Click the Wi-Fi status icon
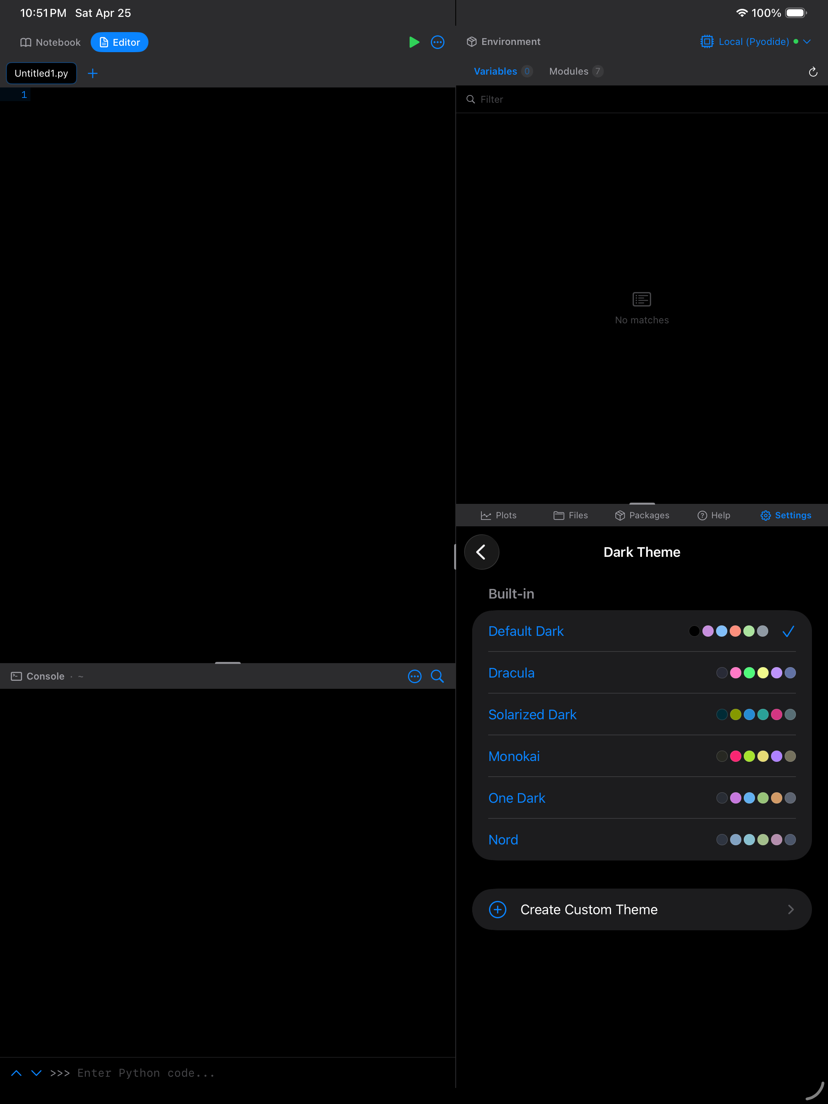Screen dimensions: 828x1104 (742, 13)
